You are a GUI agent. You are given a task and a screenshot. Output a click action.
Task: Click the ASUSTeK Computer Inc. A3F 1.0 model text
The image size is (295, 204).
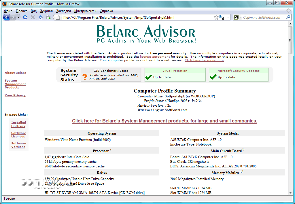(x=196, y=140)
